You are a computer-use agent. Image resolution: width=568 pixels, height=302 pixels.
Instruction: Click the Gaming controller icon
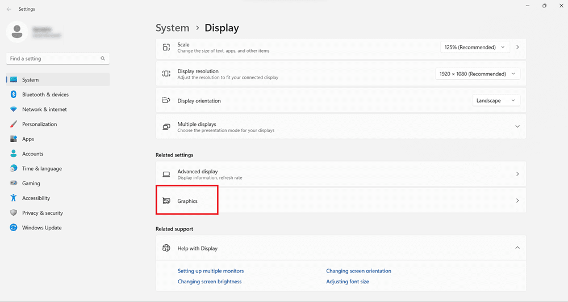click(x=14, y=184)
